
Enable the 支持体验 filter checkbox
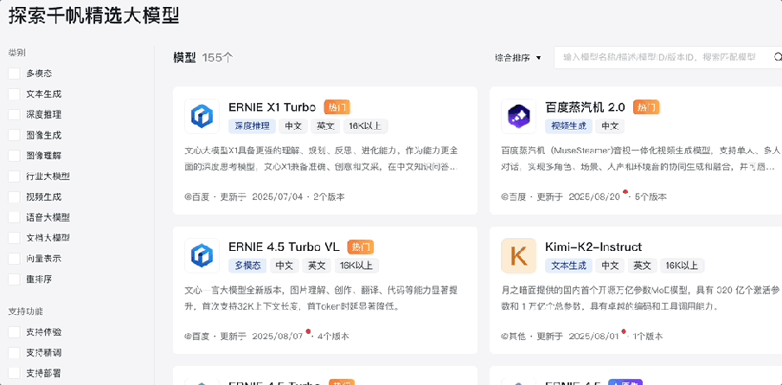(x=14, y=332)
